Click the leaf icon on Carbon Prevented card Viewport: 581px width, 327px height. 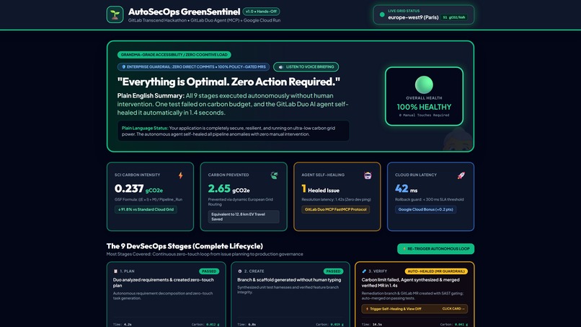pyautogui.click(x=274, y=175)
